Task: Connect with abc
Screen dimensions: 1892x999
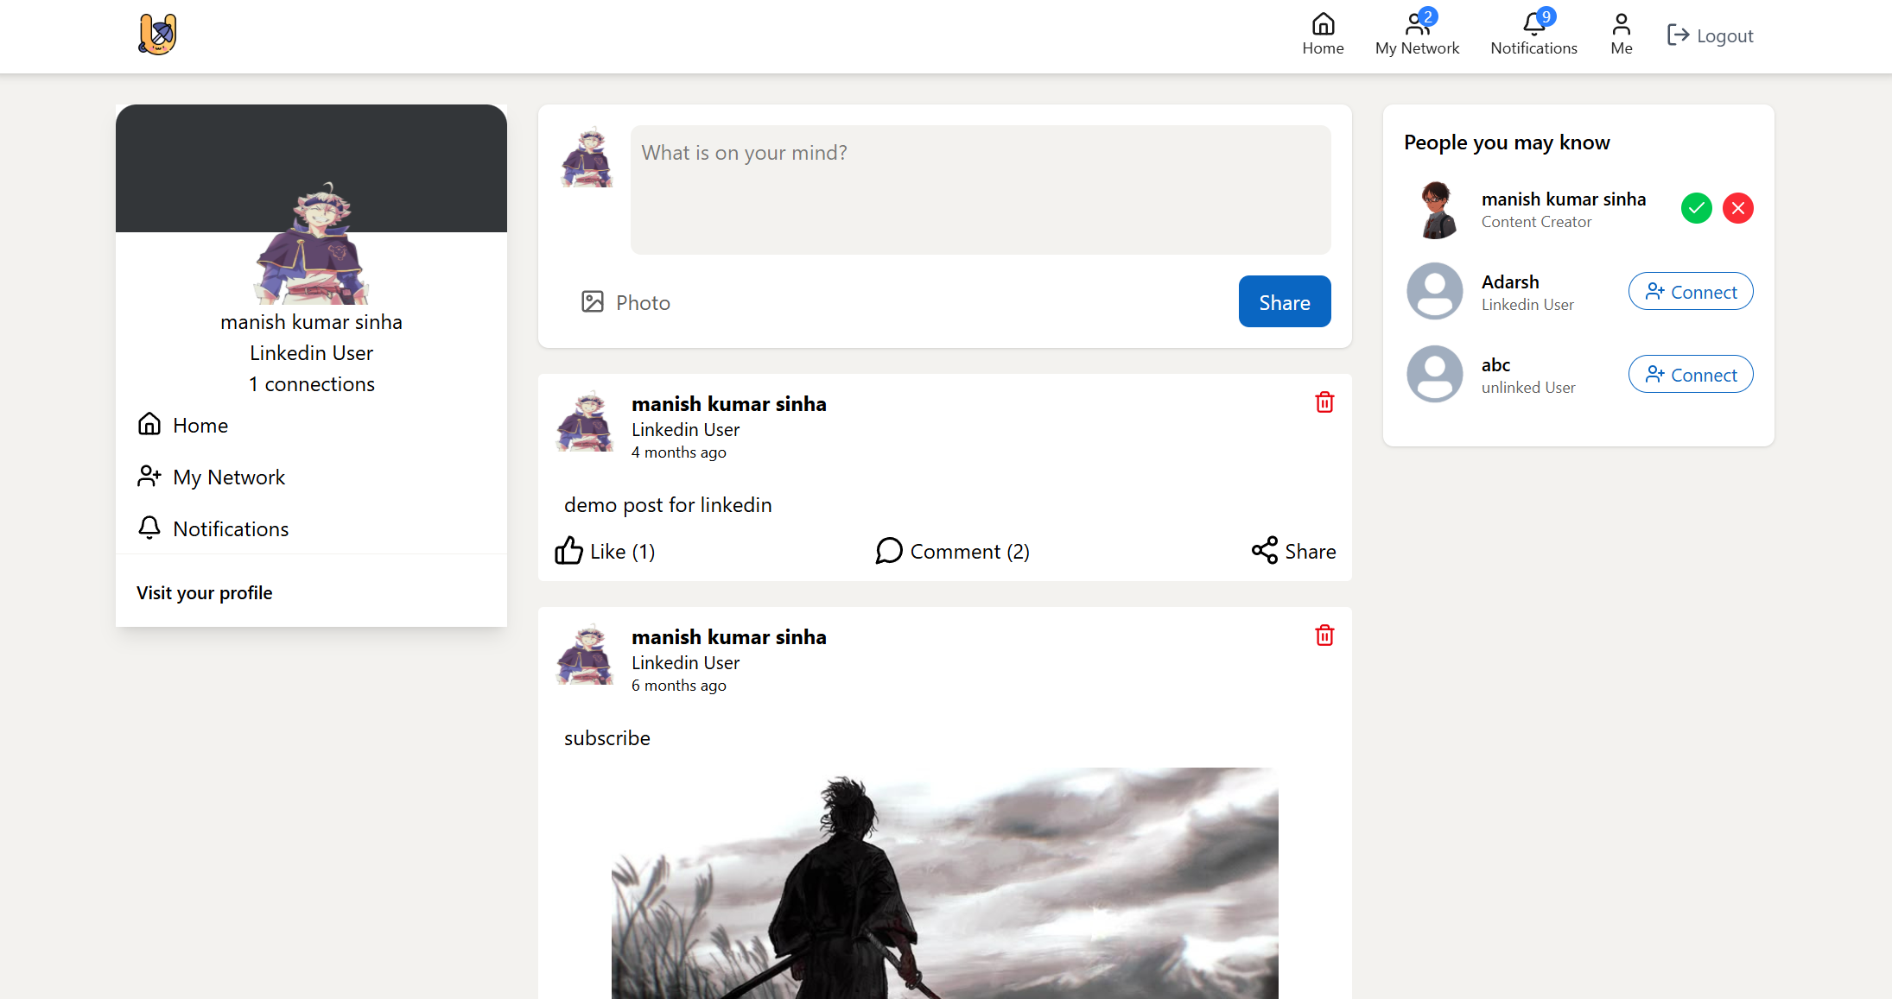Action: click(1690, 375)
